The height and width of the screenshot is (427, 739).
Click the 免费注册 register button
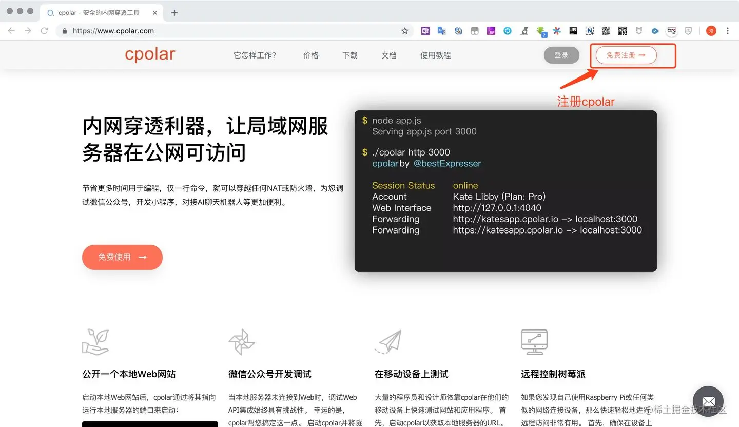pos(626,55)
